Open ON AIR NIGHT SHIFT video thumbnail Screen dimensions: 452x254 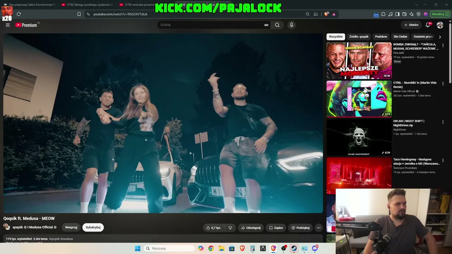click(x=359, y=137)
